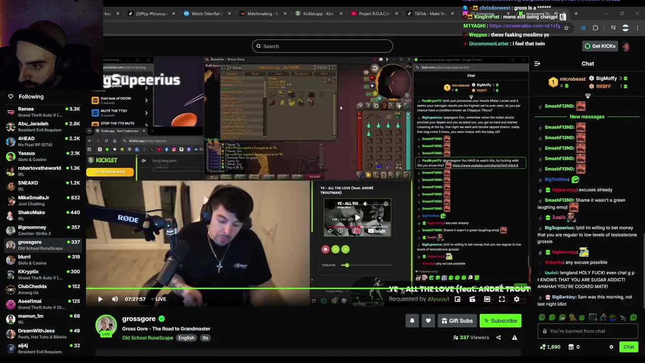Screen dimensions: 645x363
Task: Open the grossgore channel avatar
Action: tap(106, 325)
